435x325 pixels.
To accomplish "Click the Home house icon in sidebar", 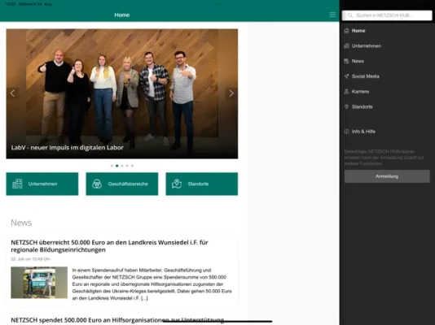I will pyautogui.click(x=346, y=31).
